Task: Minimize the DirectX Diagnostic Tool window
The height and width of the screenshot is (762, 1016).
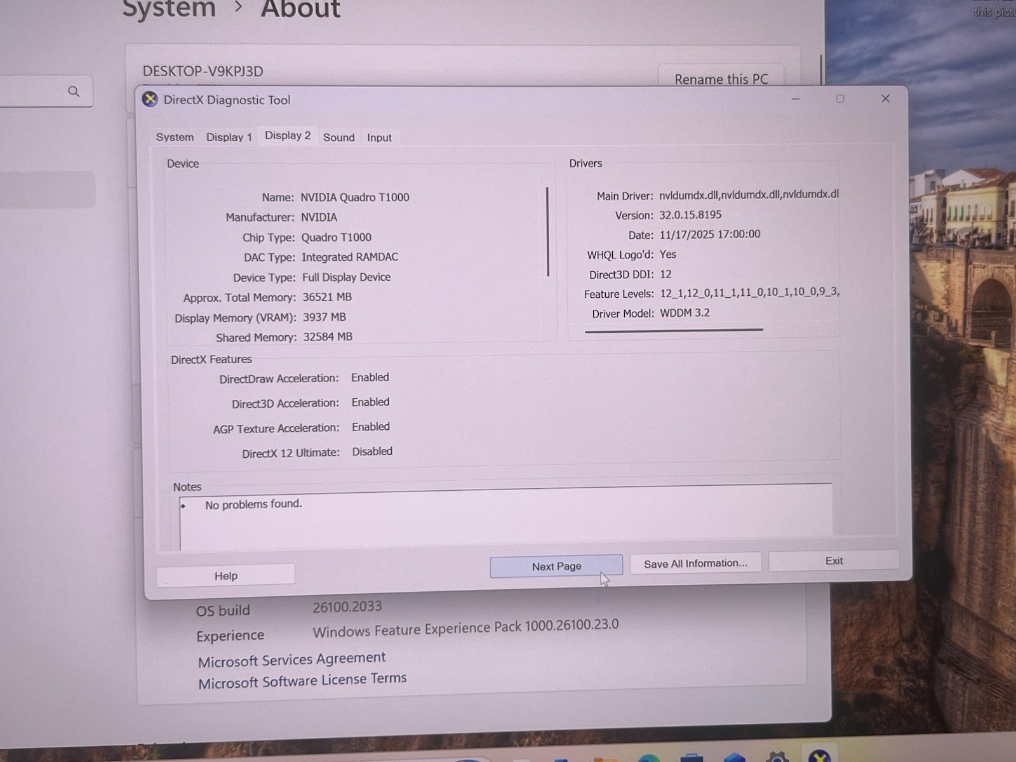Action: [x=795, y=99]
